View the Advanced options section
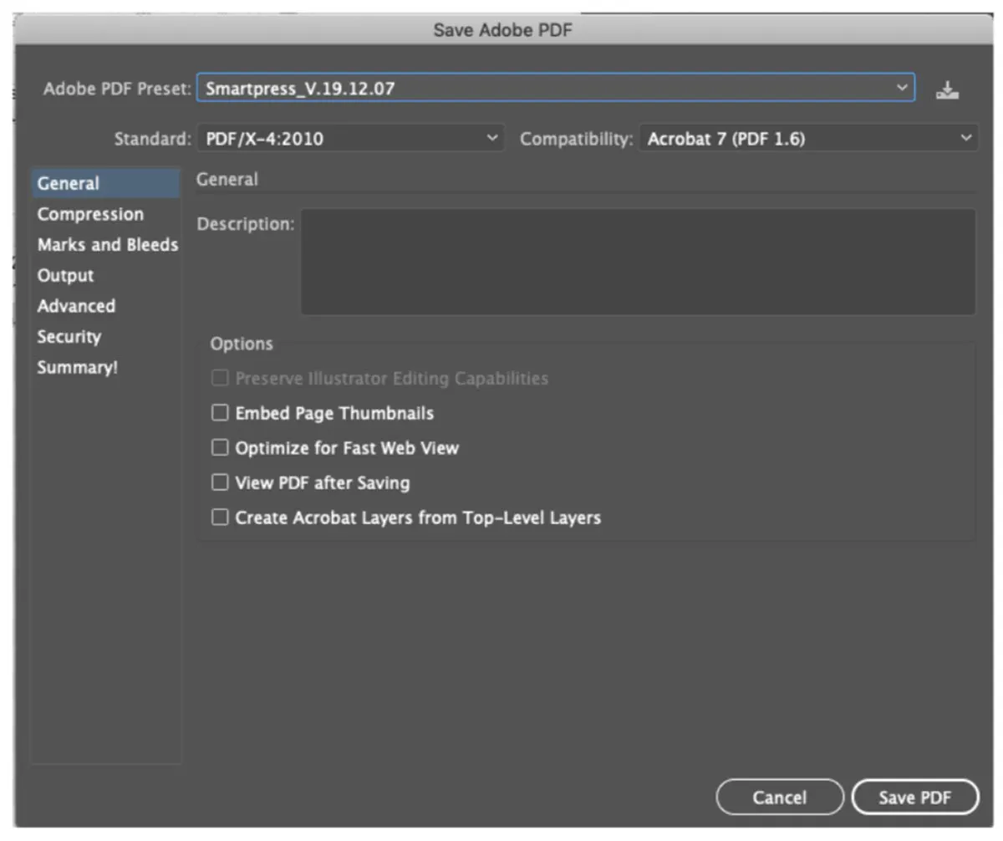 [x=76, y=306]
